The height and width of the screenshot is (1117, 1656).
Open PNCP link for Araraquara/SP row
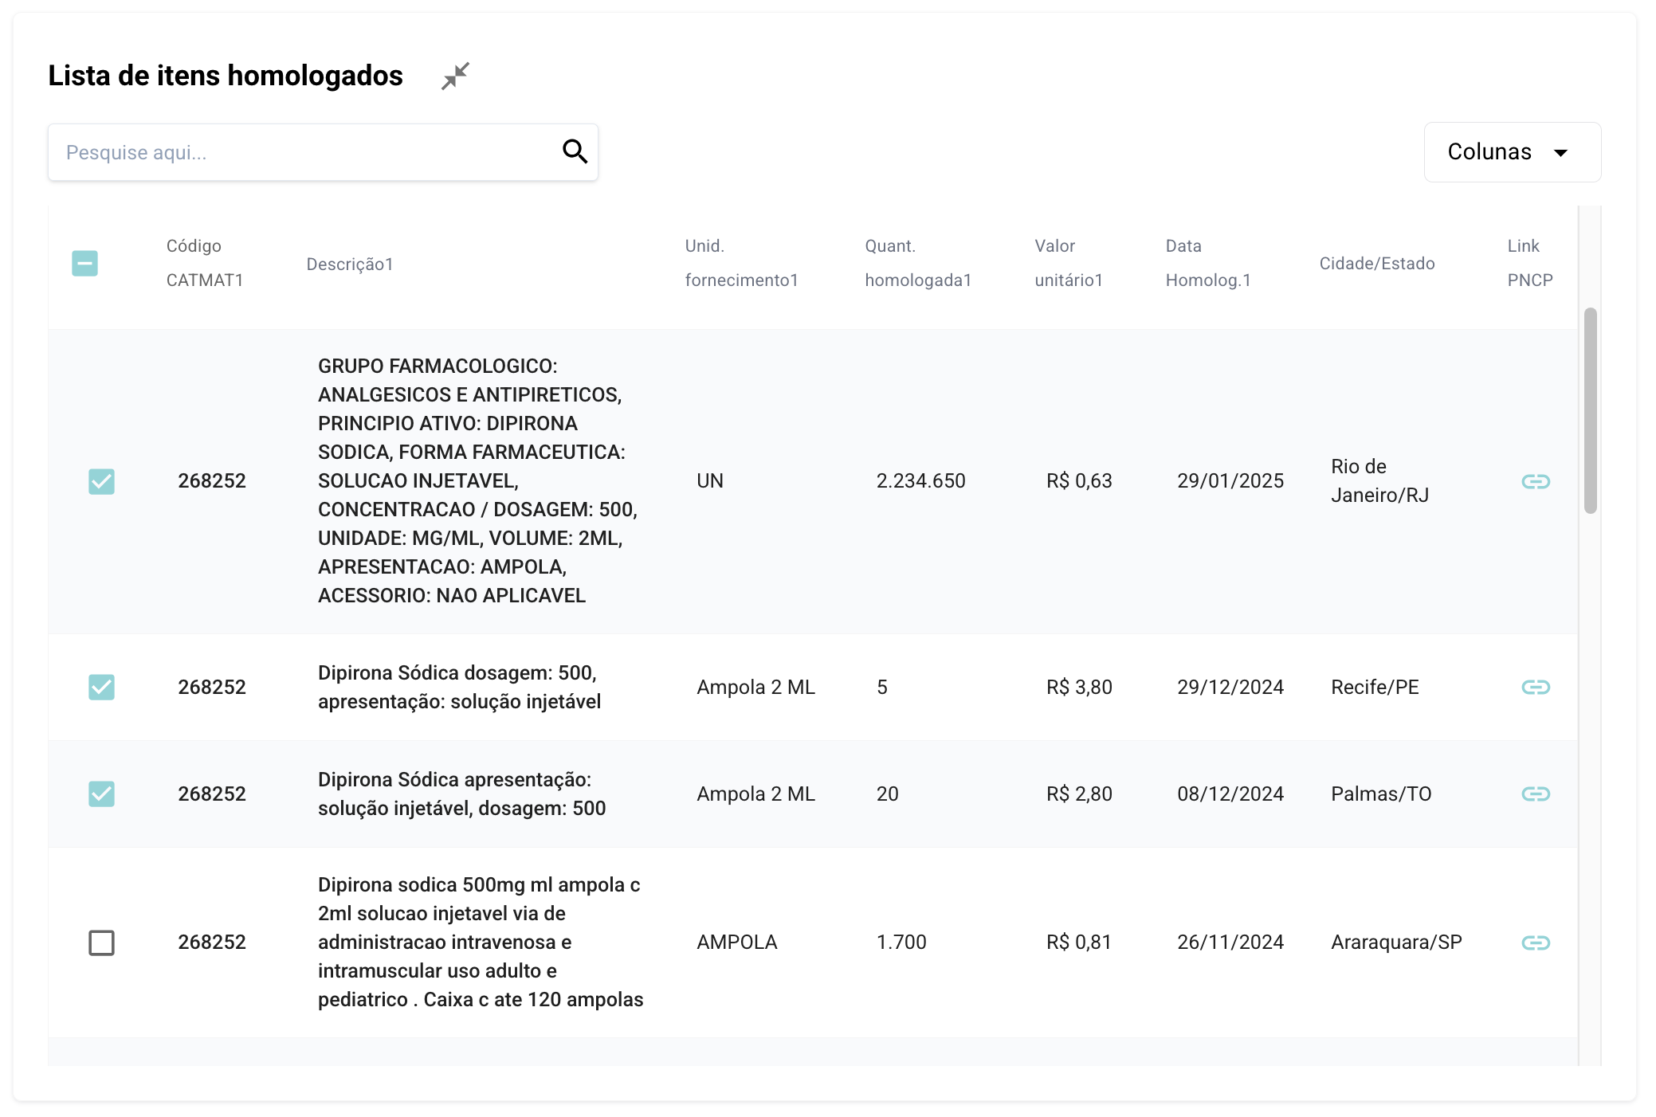point(1535,943)
